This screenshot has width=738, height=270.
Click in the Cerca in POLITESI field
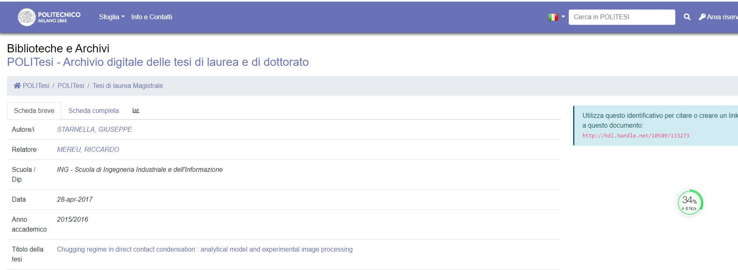[x=621, y=17]
